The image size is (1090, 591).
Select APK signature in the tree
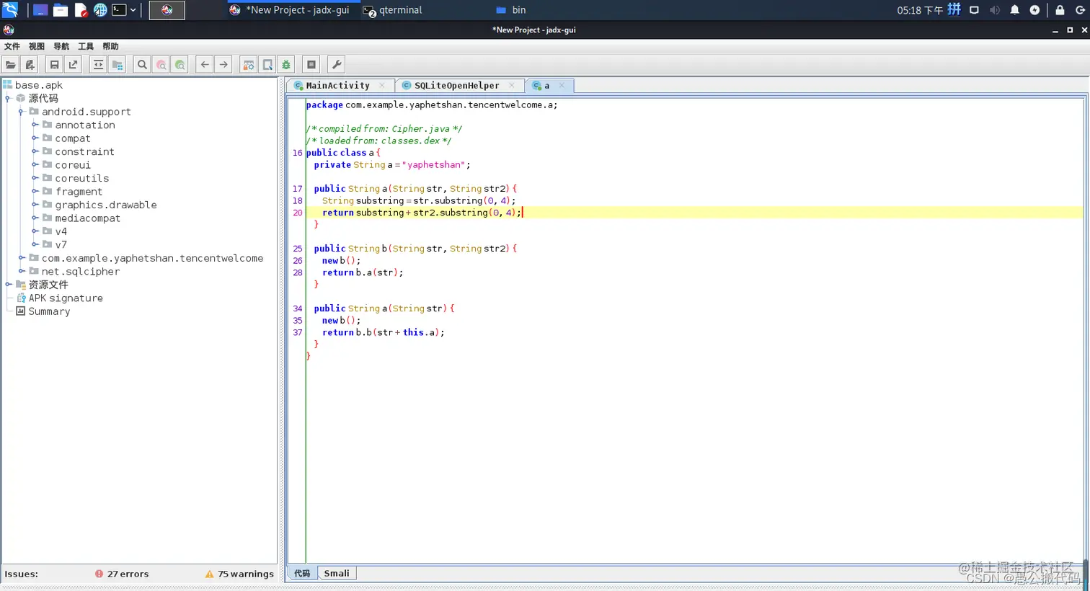66,298
